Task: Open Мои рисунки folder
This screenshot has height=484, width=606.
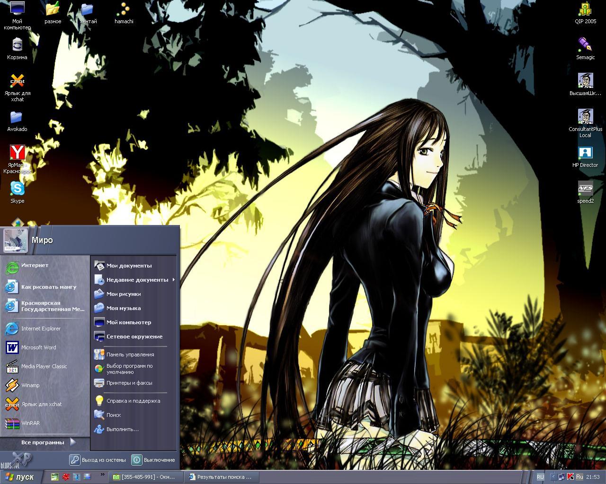Action: (134, 294)
